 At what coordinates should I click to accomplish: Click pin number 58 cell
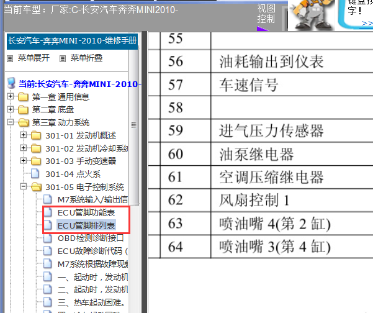(x=186, y=107)
